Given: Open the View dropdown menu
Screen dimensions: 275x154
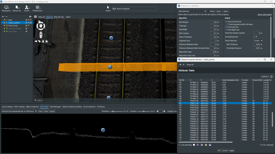Looking at the screenshot, I should (x=68, y=17).
